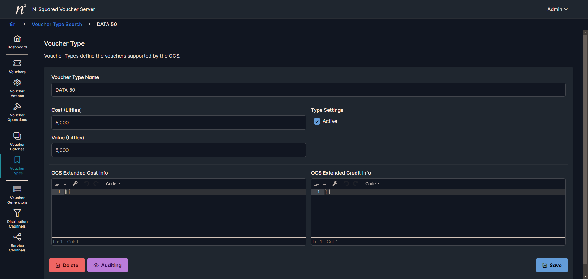Click the Voucher Type Search breadcrumb link
Image resolution: width=588 pixels, height=279 pixels.
(x=57, y=24)
